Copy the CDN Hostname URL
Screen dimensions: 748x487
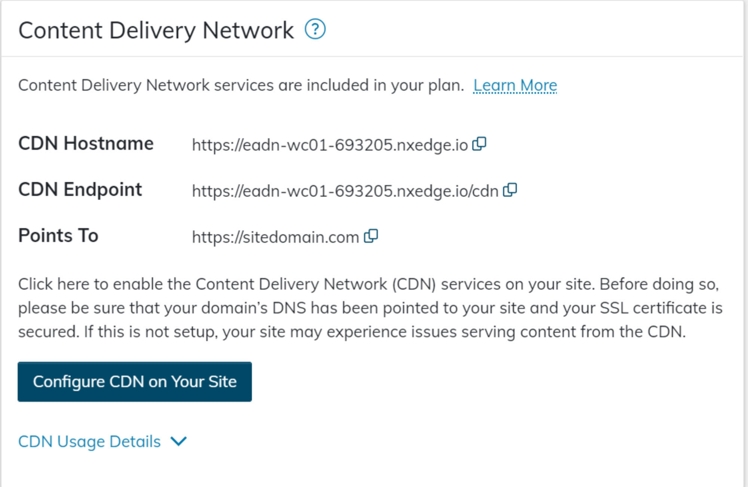coord(479,144)
